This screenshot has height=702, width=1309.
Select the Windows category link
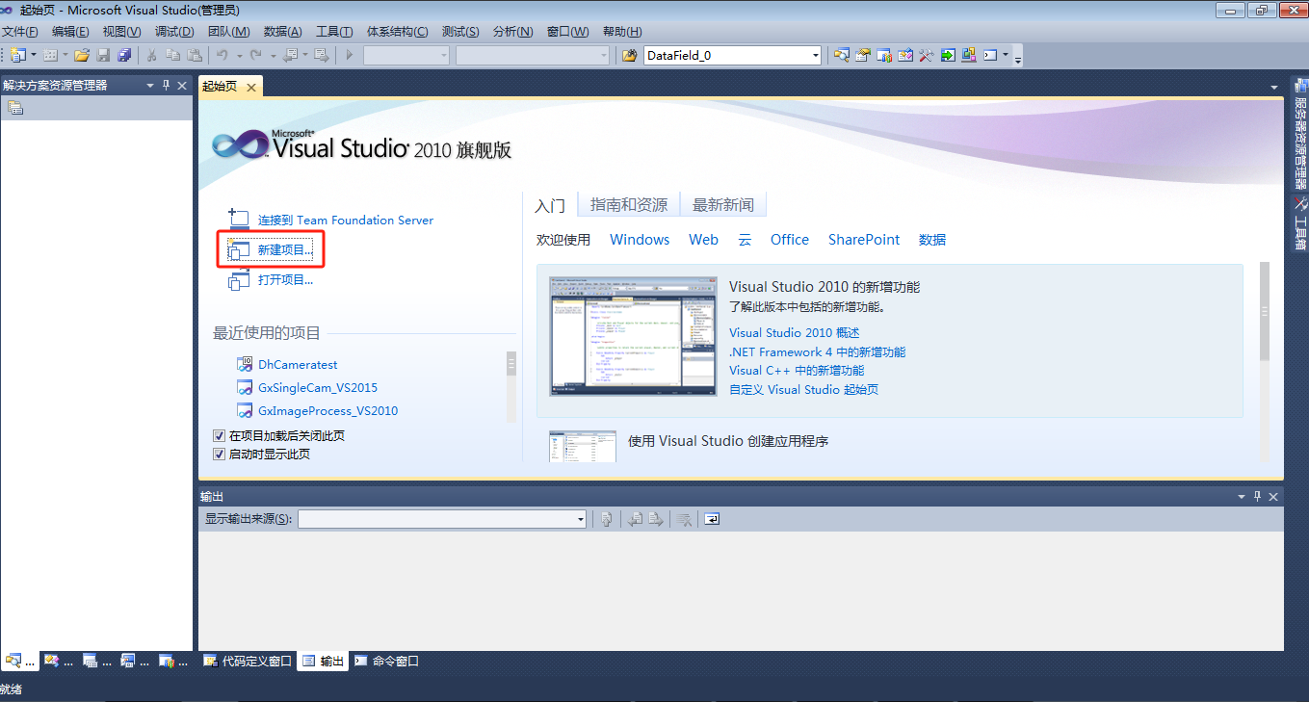tap(640, 240)
